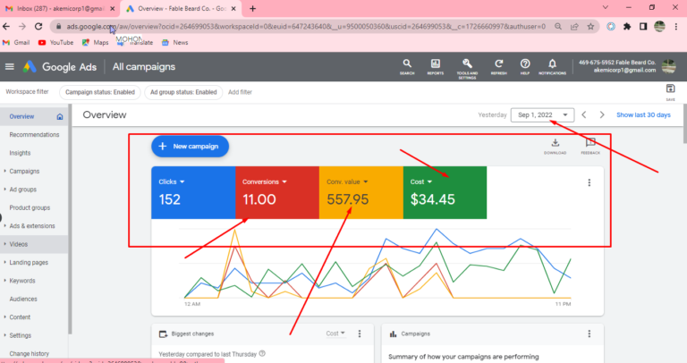The image size is (687, 363).
Task: Select Keywords in the left sidebar
Action: (22, 281)
